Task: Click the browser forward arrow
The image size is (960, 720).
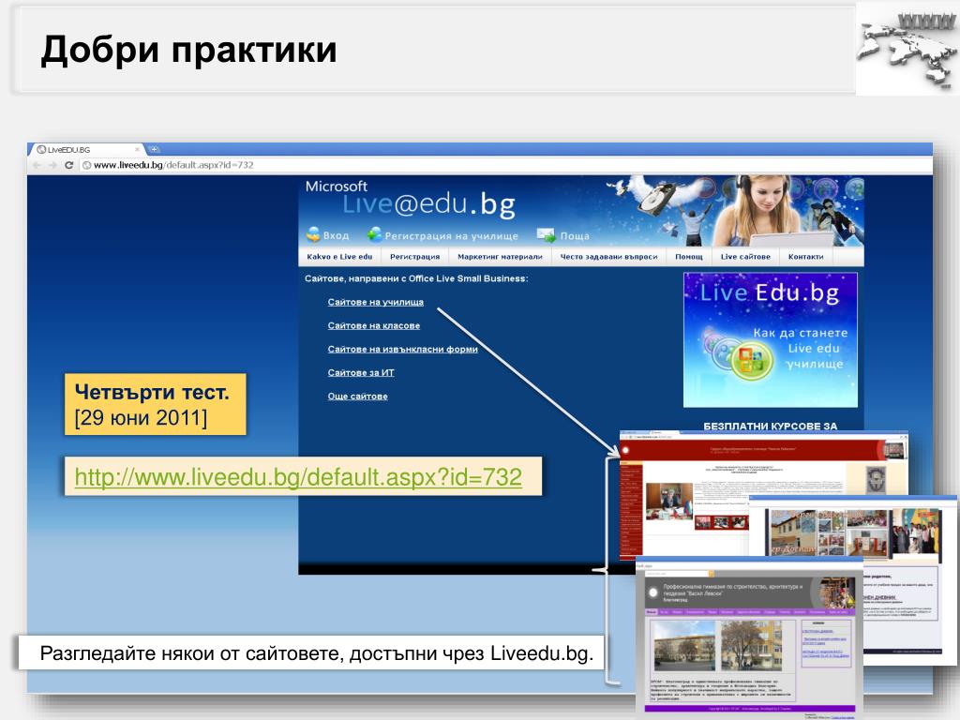Action: (52, 165)
